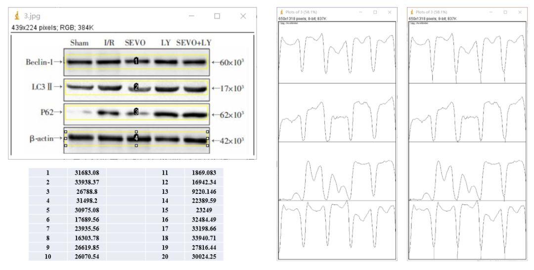Select table cell with value 22389.59
The image size is (534, 270).
click(x=204, y=201)
